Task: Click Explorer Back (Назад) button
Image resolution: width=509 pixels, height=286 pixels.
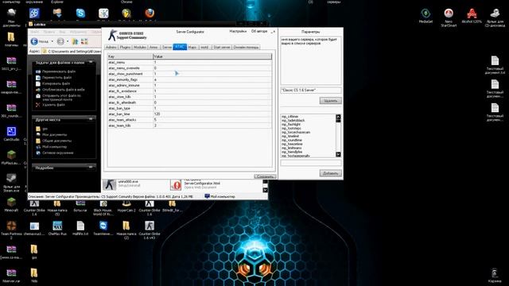Action: (40, 41)
